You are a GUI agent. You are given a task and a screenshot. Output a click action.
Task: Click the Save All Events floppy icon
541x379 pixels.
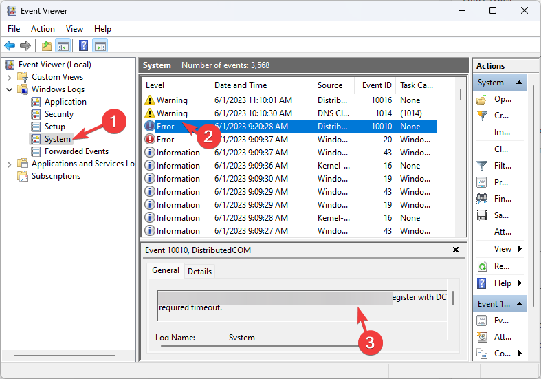tap(482, 215)
